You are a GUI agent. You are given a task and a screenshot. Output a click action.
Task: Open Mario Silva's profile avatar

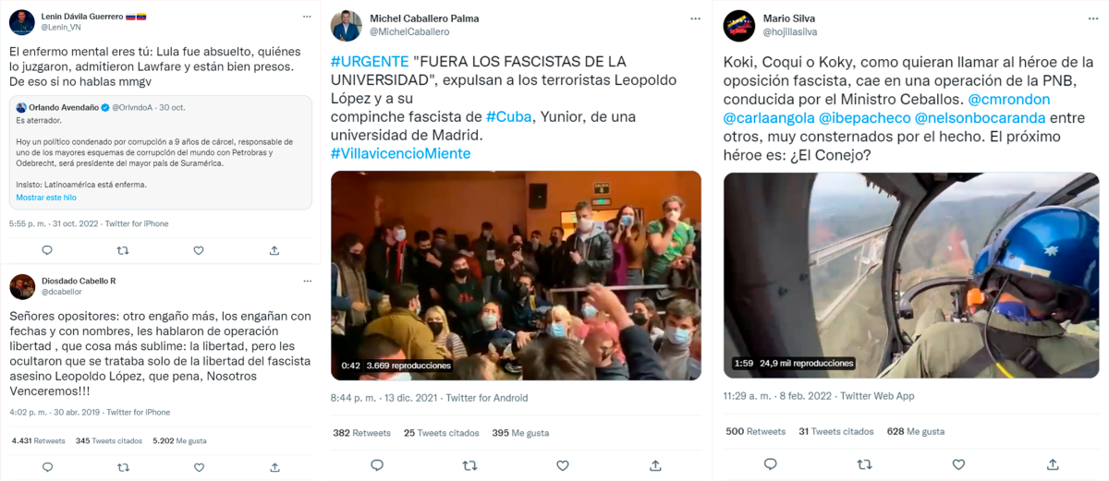(739, 24)
